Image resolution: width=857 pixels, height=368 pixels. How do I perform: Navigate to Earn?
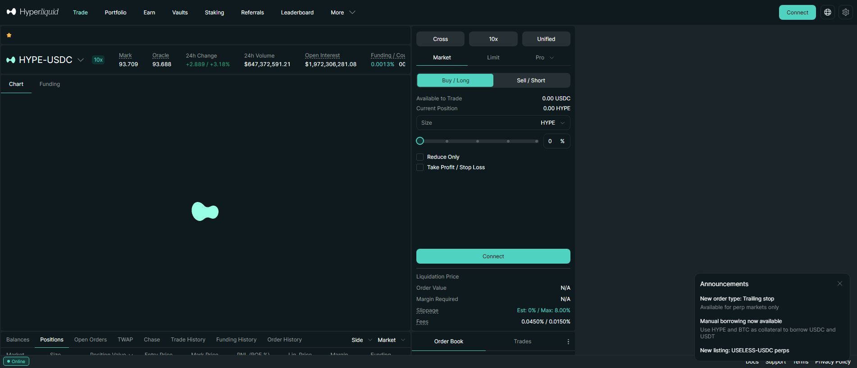click(x=149, y=13)
